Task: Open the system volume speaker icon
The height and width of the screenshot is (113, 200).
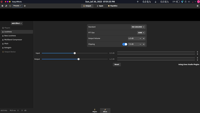Action: click(189, 2)
